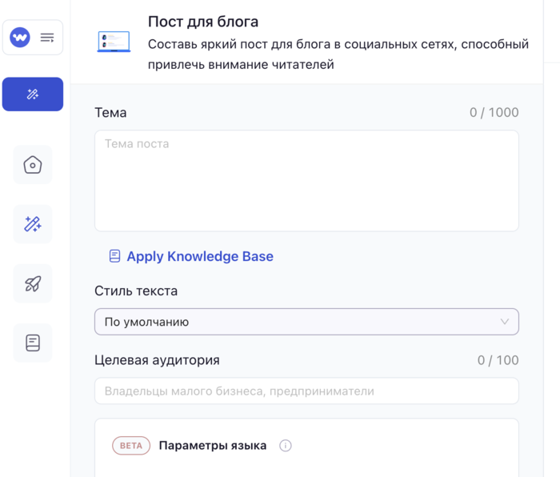Focus the Тема поста text area
The width and height of the screenshot is (560, 477).
coord(306,181)
